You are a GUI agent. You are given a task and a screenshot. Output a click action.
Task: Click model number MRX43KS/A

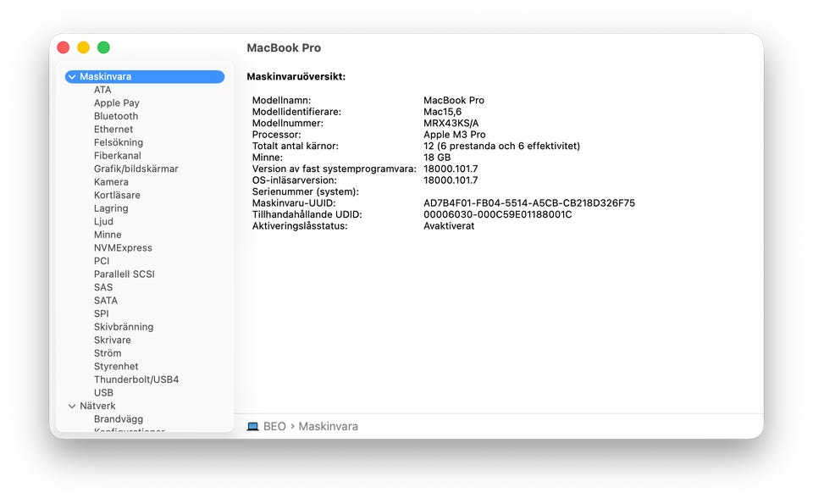pyautogui.click(x=451, y=123)
